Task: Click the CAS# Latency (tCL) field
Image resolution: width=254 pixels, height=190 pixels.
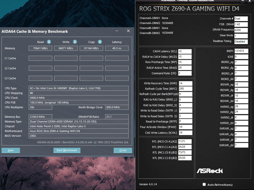Action: pos(185,51)
